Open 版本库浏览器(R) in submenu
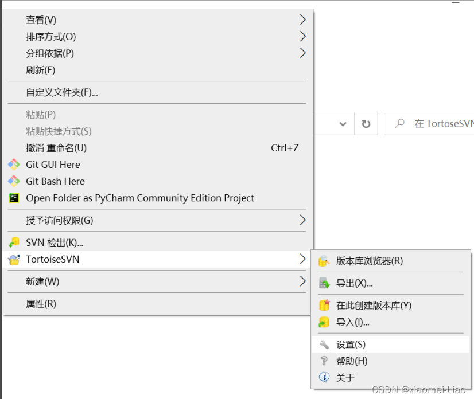The width and height of the screenshot is (474, 399). pos(391,261)
